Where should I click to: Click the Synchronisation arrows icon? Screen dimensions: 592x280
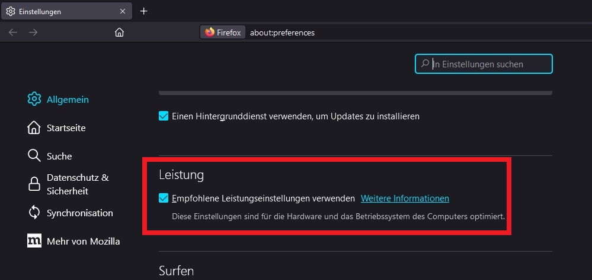coord(34,213)
